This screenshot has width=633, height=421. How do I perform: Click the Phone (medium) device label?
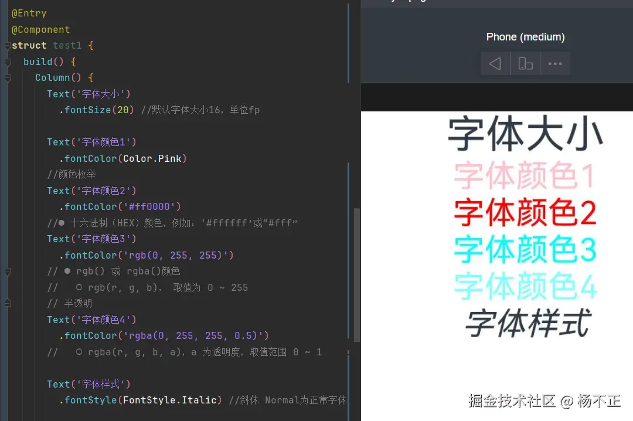pyautogui.click(x=525, y=37)
